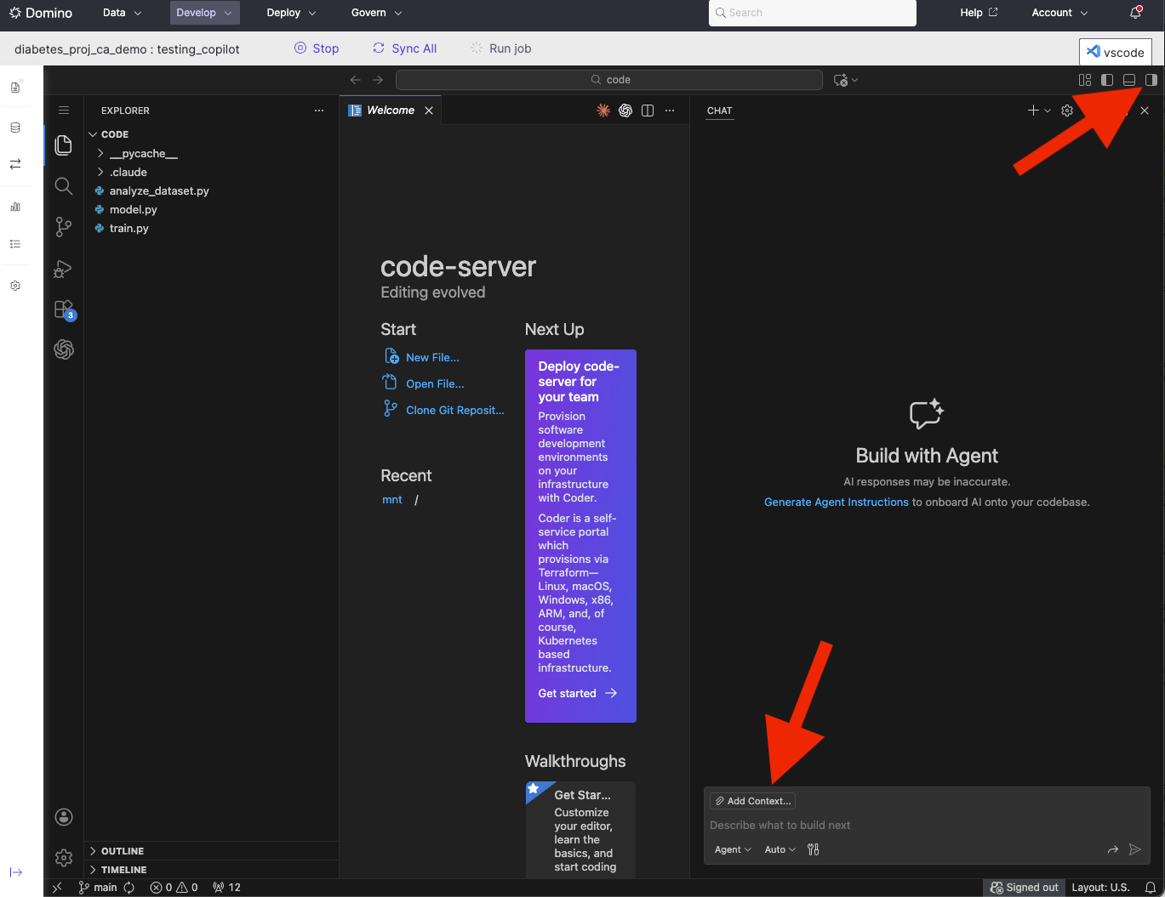Open the Explorer view in activity bar
Screen dimensions: 1165x897
[x=63, y=145]
